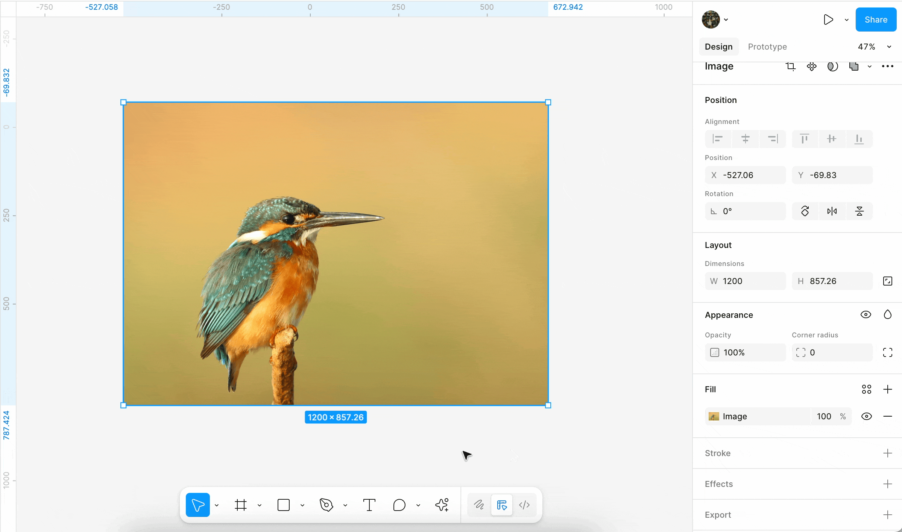Image resolution: width=902 pixels, height=532 pixels.
Task: Select the Comment tool
Action: pos(399,505)
